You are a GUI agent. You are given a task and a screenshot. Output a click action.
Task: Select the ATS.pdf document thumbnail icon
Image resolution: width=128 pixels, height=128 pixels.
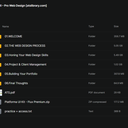1,92
